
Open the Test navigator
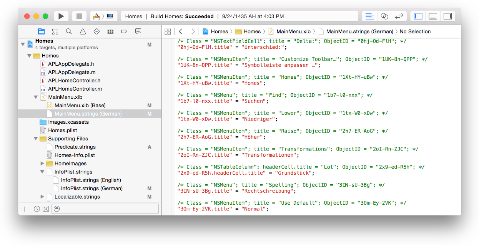(96, 32)
